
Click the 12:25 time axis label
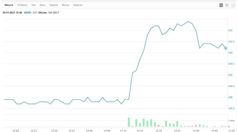(34, 131)
